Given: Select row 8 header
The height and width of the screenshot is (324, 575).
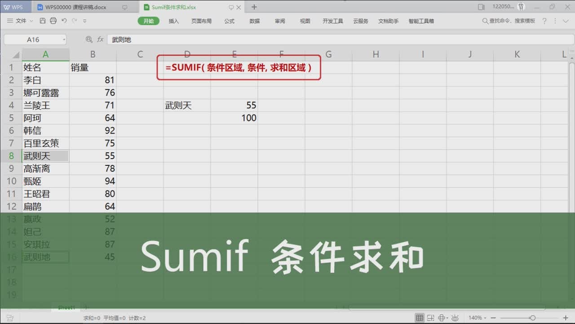Looking at the screenshot, I should pos(11,156).
